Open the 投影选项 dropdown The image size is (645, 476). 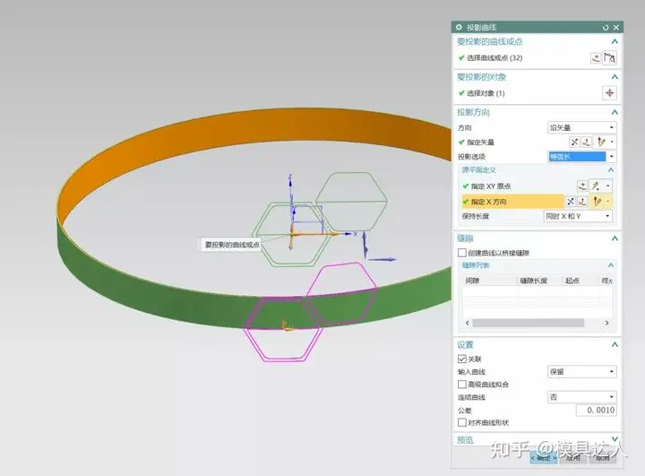(581, 157)
